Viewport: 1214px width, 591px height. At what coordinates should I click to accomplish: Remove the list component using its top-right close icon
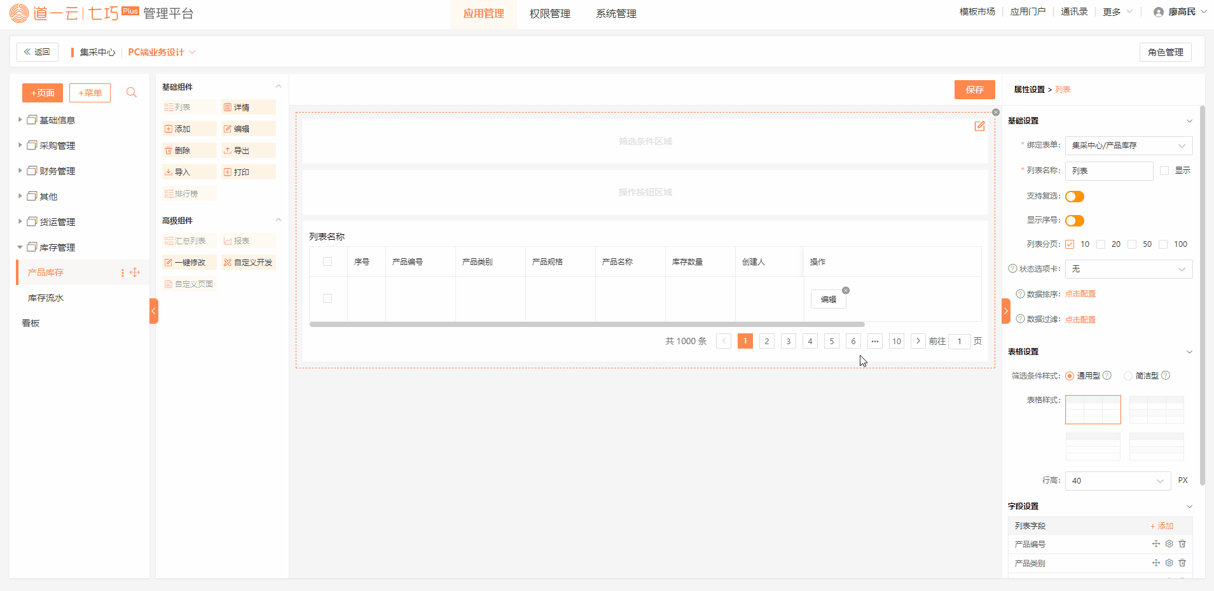tap(996, 113)
